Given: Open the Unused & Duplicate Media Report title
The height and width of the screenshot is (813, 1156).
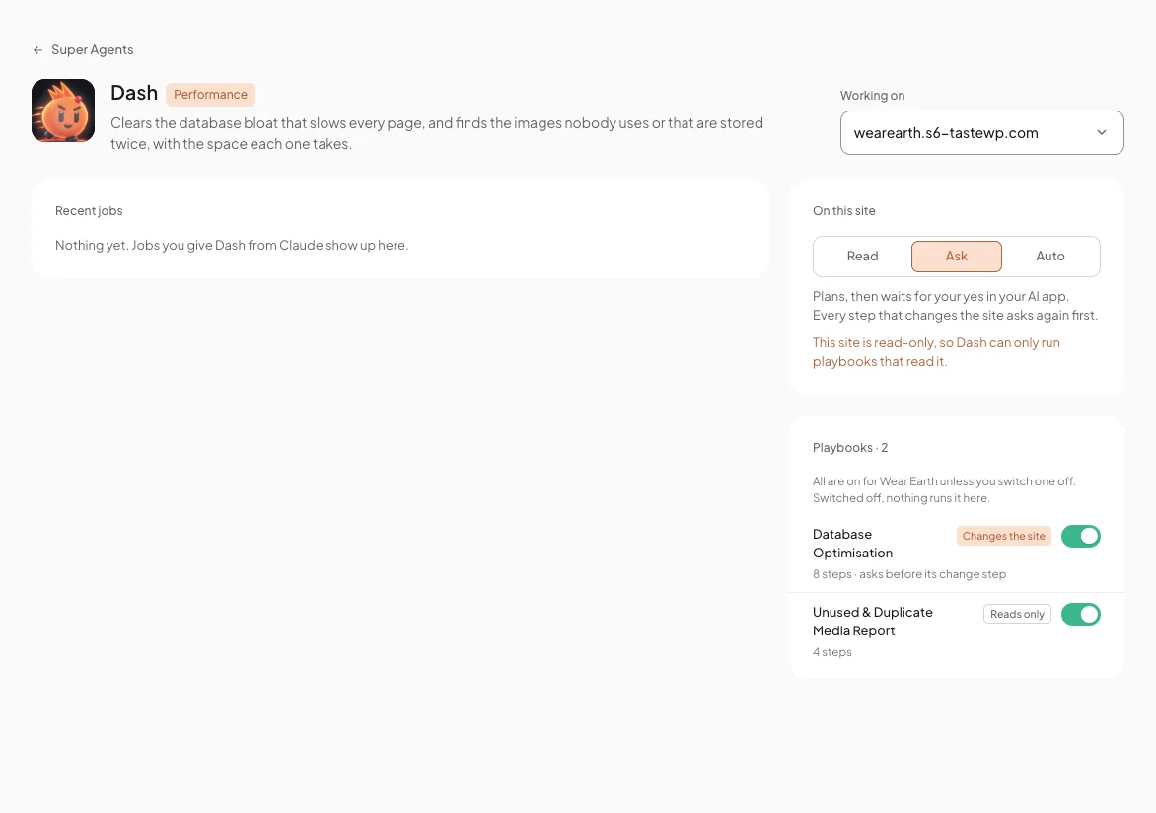Looking at the screenshot, I should pos(872,622).
